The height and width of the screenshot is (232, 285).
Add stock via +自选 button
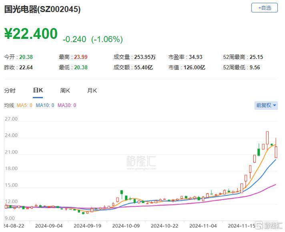point(264,8)
